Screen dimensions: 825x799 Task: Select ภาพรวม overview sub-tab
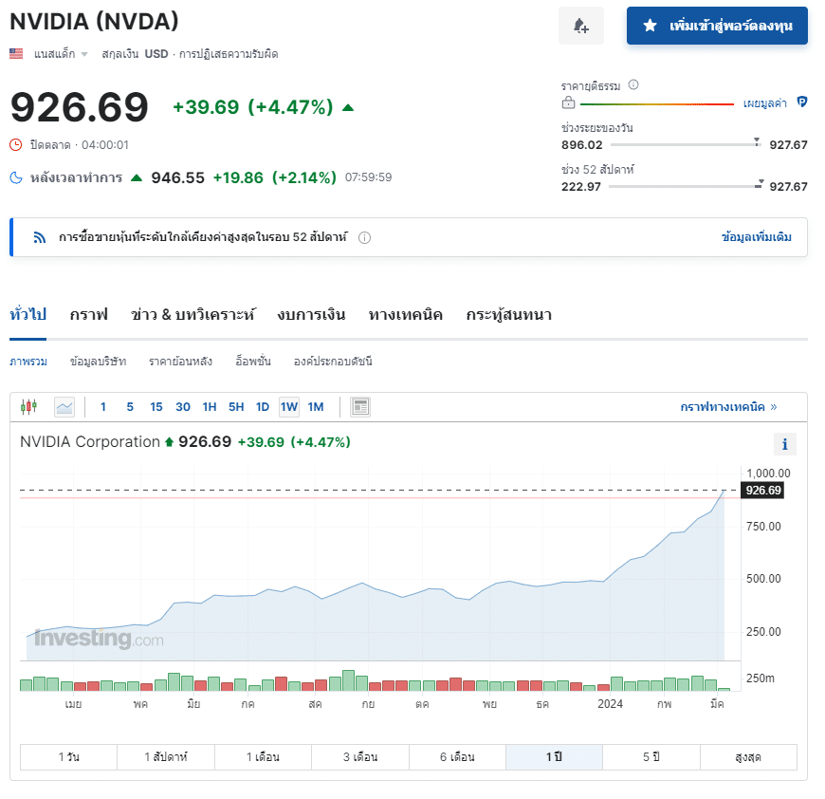28,362
